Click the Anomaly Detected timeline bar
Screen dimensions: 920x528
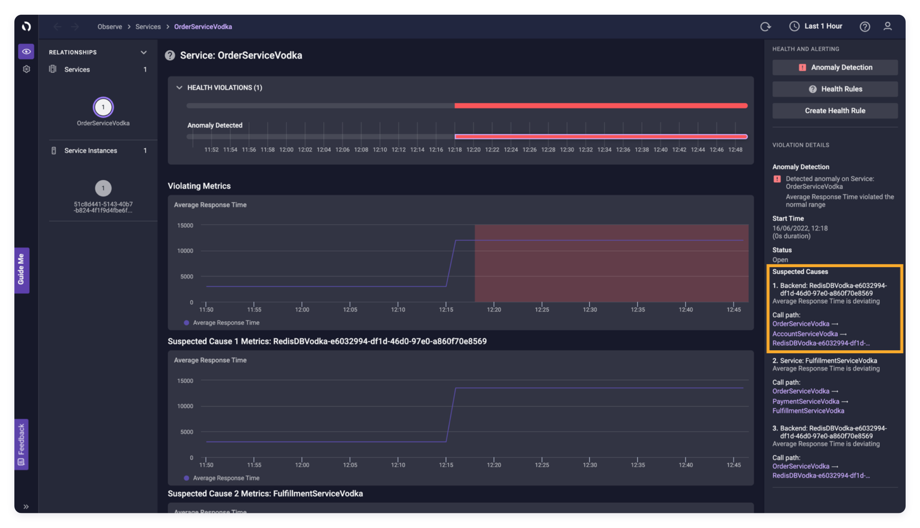coord(601,137)
